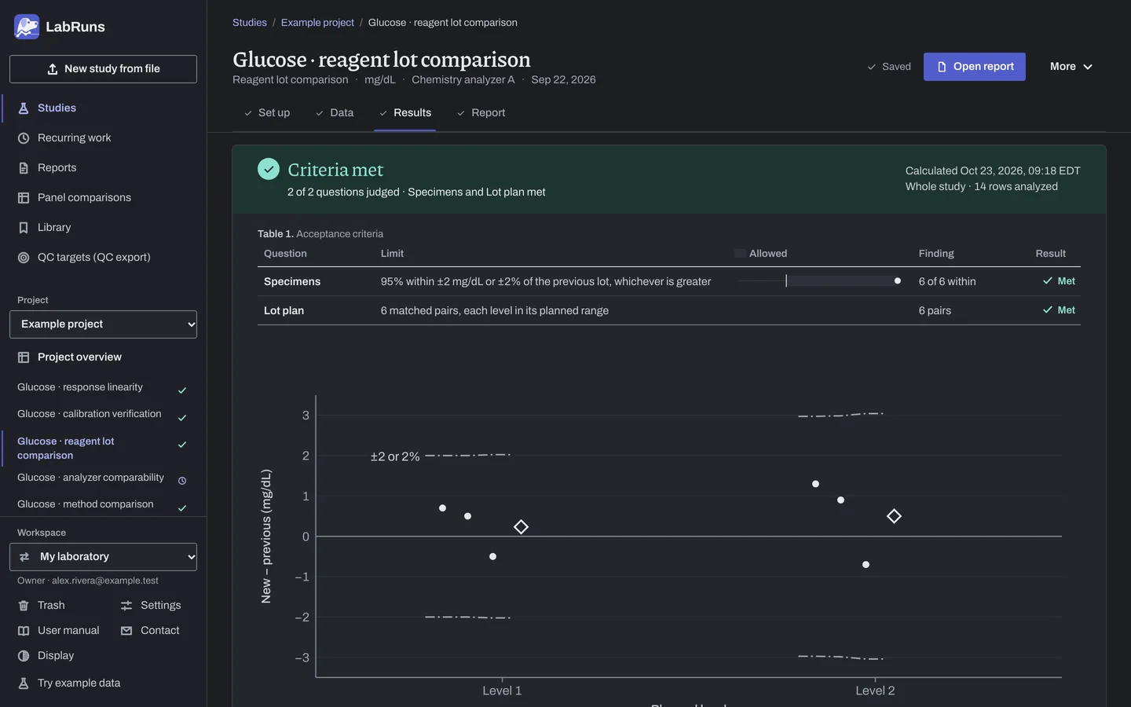1131x707 pixels.
Task: Click the Criteria met checkmark icon
Action: click(269, 169)
